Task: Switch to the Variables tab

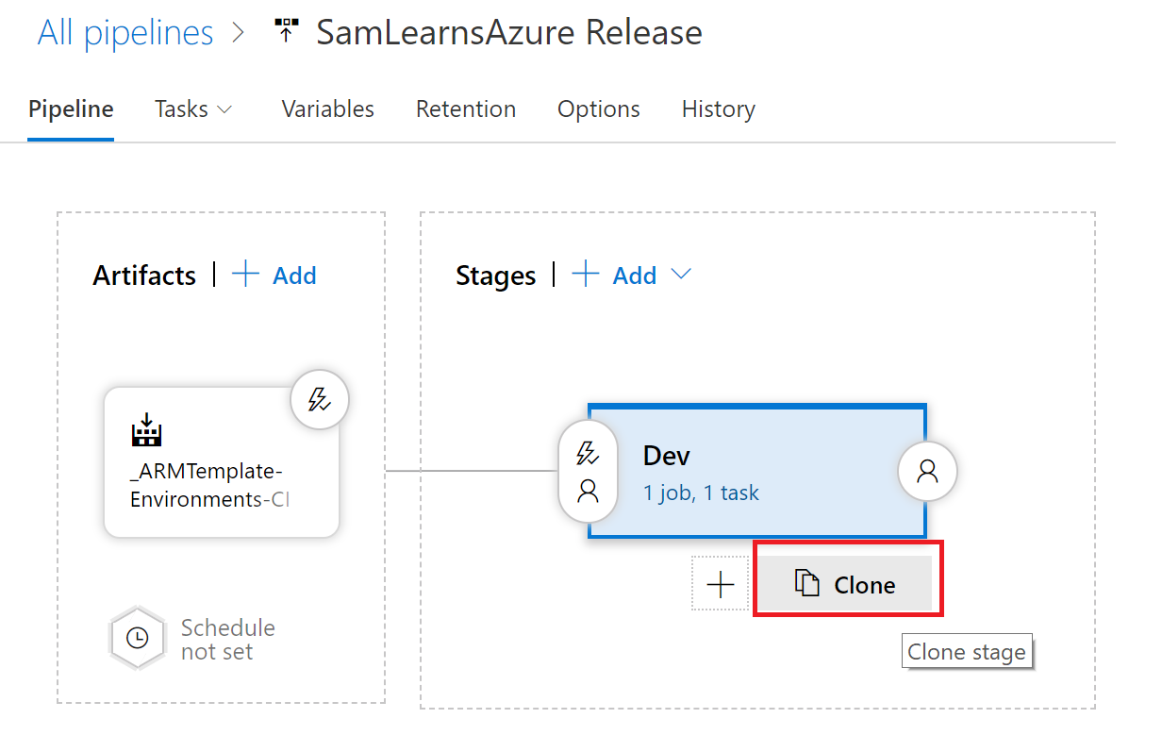Action: (x=327, y=109)
